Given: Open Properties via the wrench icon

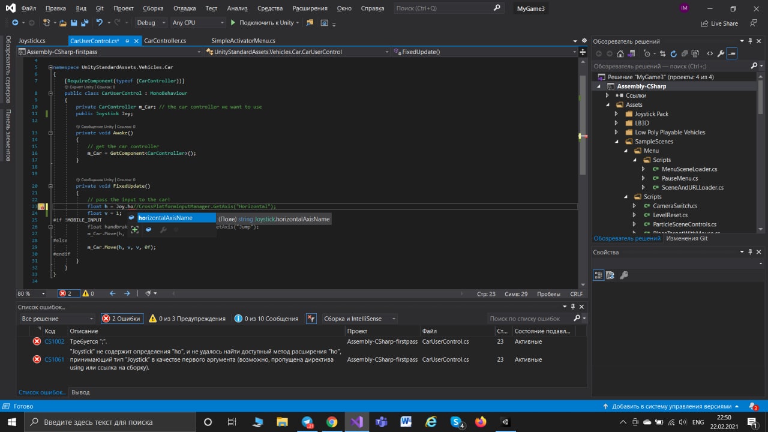Looking at the screenshot, I should 721,53.
